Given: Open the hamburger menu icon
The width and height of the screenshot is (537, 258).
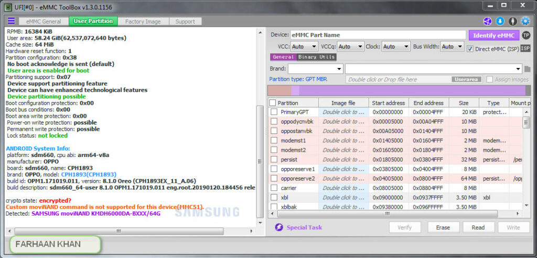Looking at the screenshot, I should pyautogui.click(x=11, y=21).
